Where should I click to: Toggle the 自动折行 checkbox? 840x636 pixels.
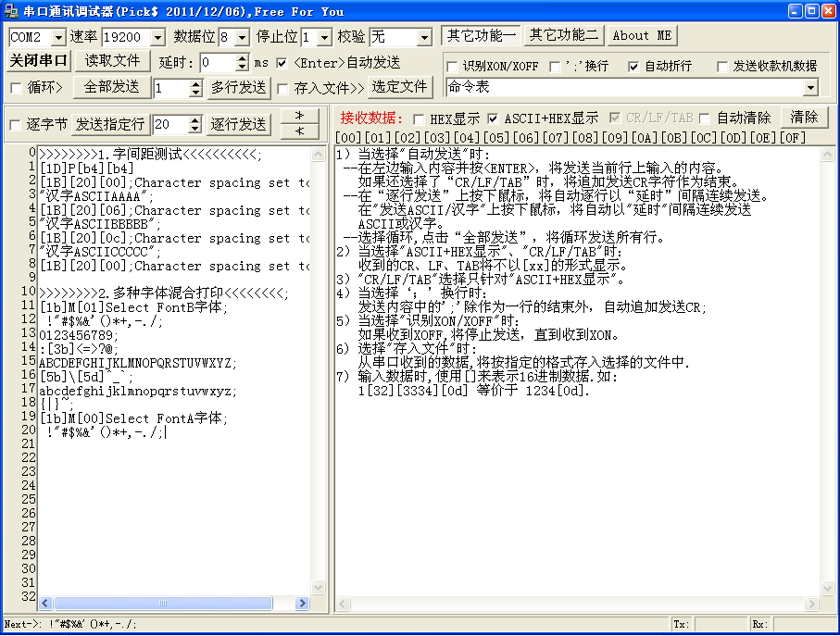click(x=633, y=67)
